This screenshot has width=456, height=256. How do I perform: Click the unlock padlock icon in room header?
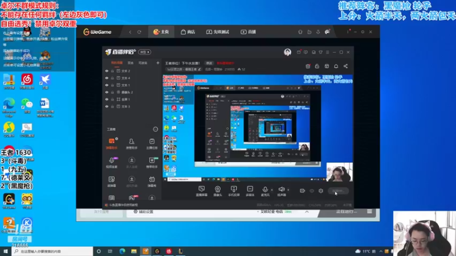pos(317,66)
